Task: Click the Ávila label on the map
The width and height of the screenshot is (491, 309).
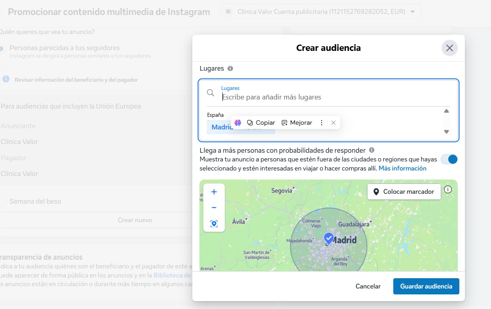Action: [x=239, y=221]
